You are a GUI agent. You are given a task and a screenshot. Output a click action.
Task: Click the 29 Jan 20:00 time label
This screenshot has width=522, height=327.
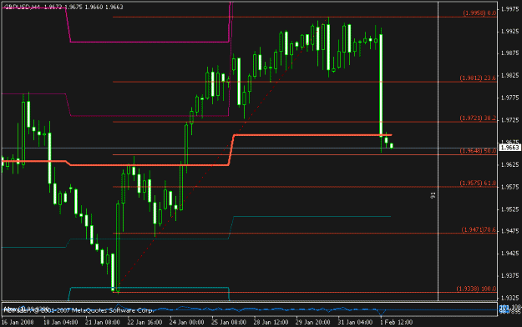tap(312, 322)
